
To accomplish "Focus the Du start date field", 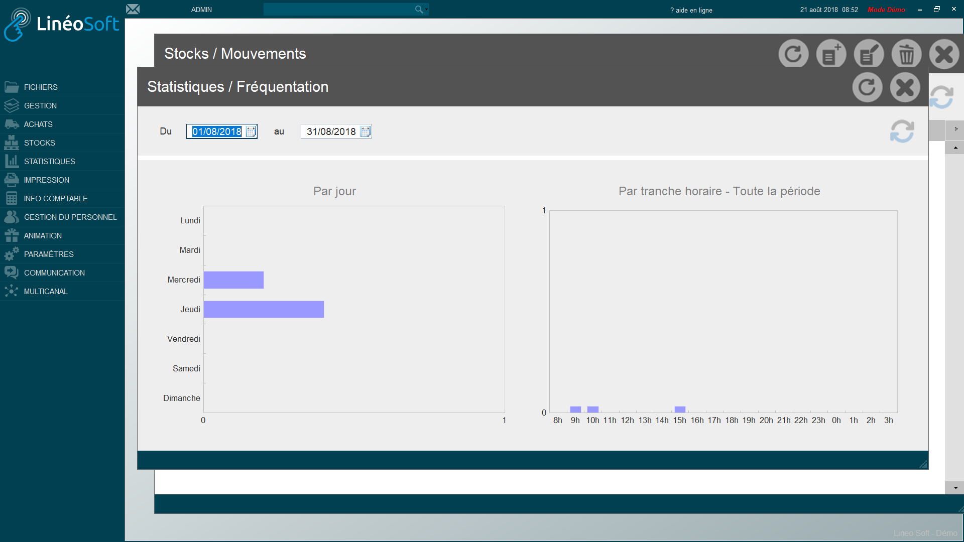I will pos(217,131).
